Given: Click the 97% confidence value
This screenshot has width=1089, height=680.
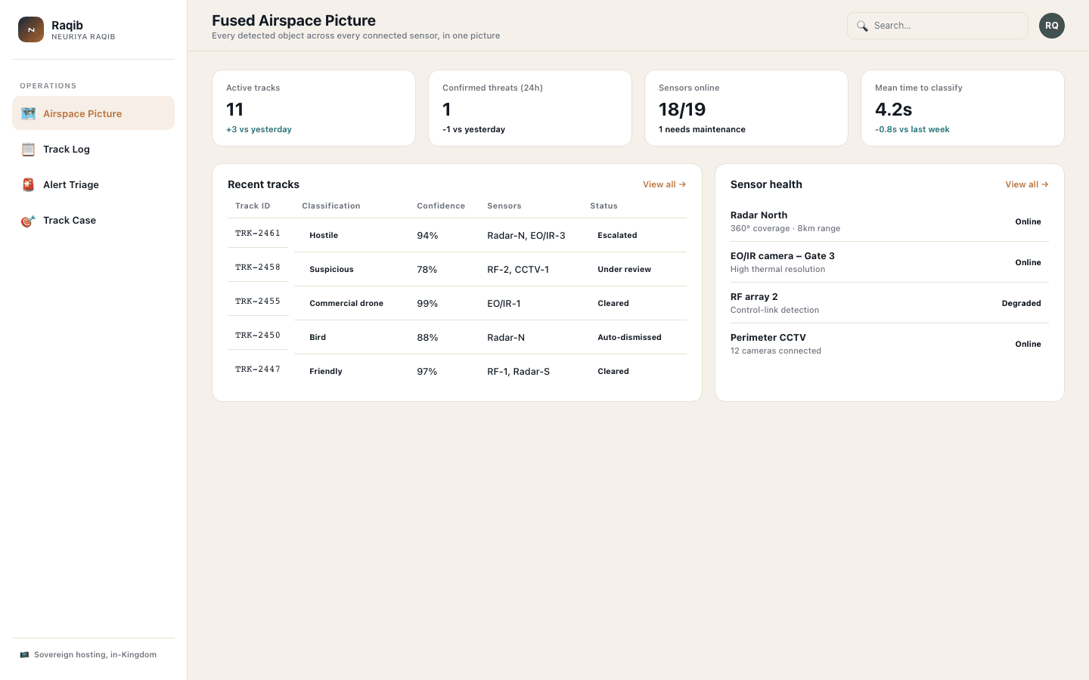Looking at the screenshot, I should pos(427,372).
